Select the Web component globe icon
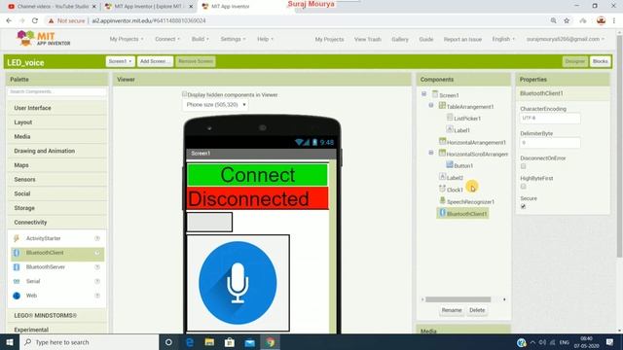This screenshot has width=623, height=350. [x=17, y=296]
